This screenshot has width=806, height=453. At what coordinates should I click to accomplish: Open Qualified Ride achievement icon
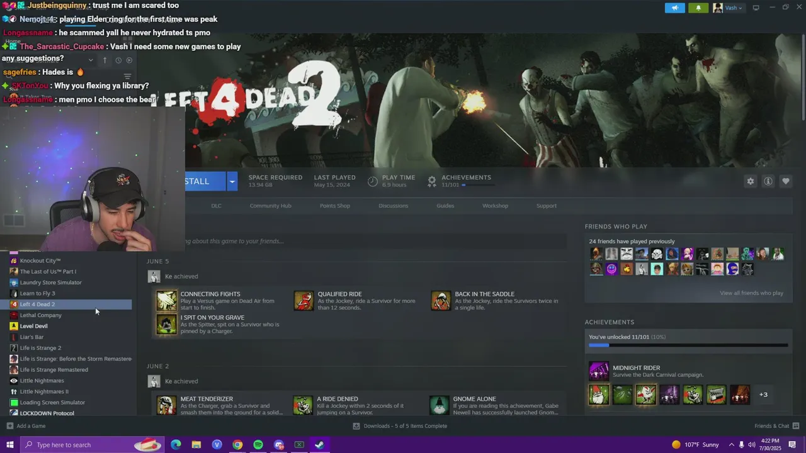pyautogui.click(x=304, y=301)
